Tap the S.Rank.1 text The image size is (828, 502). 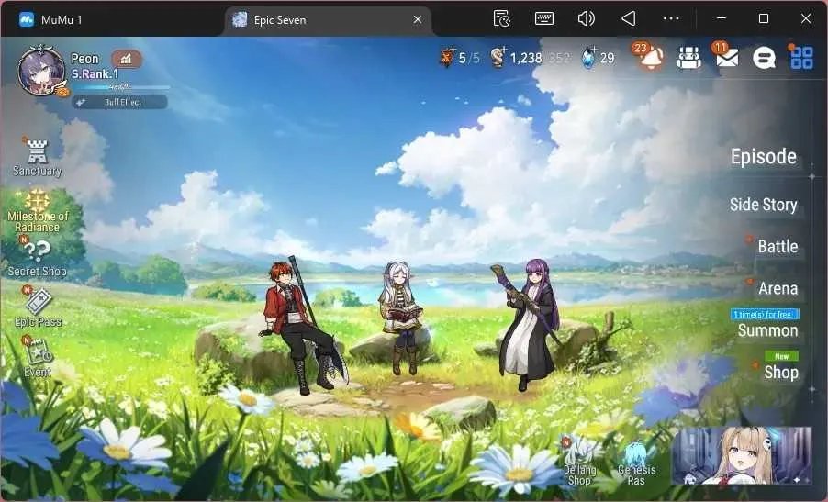click(95, 74)
